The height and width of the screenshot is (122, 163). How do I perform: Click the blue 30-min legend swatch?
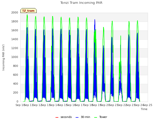click(x=77, y=117)
